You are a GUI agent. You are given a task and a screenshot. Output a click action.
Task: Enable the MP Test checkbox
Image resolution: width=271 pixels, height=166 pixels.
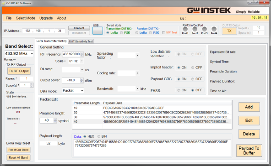(x=163, y=32)
